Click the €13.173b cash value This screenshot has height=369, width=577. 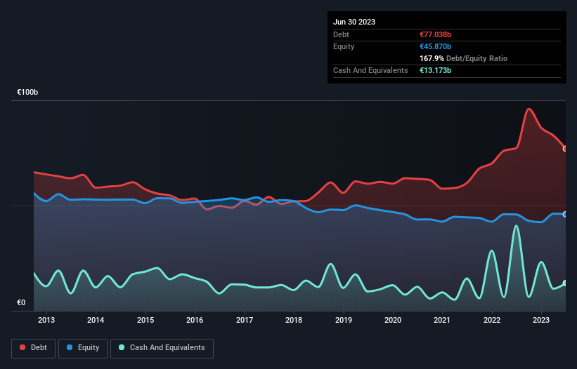435,70
